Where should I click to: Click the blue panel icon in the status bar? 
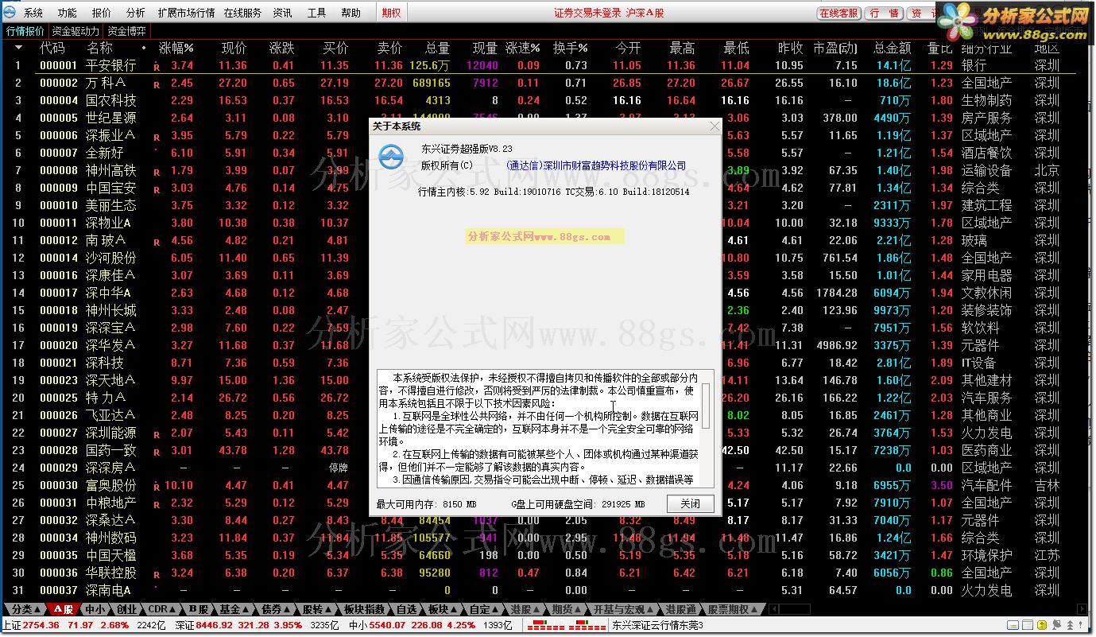(x=1013, y=625)
